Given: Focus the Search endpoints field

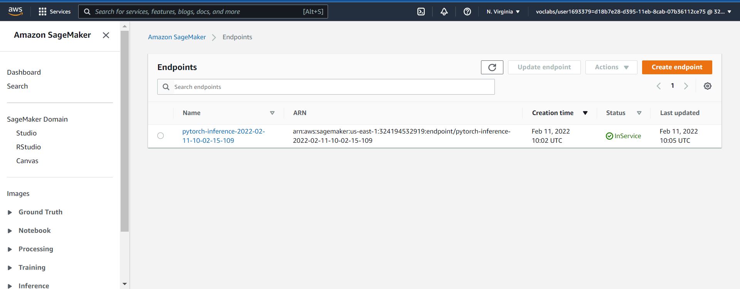Looking at the screenshot, I should [326, 87].
